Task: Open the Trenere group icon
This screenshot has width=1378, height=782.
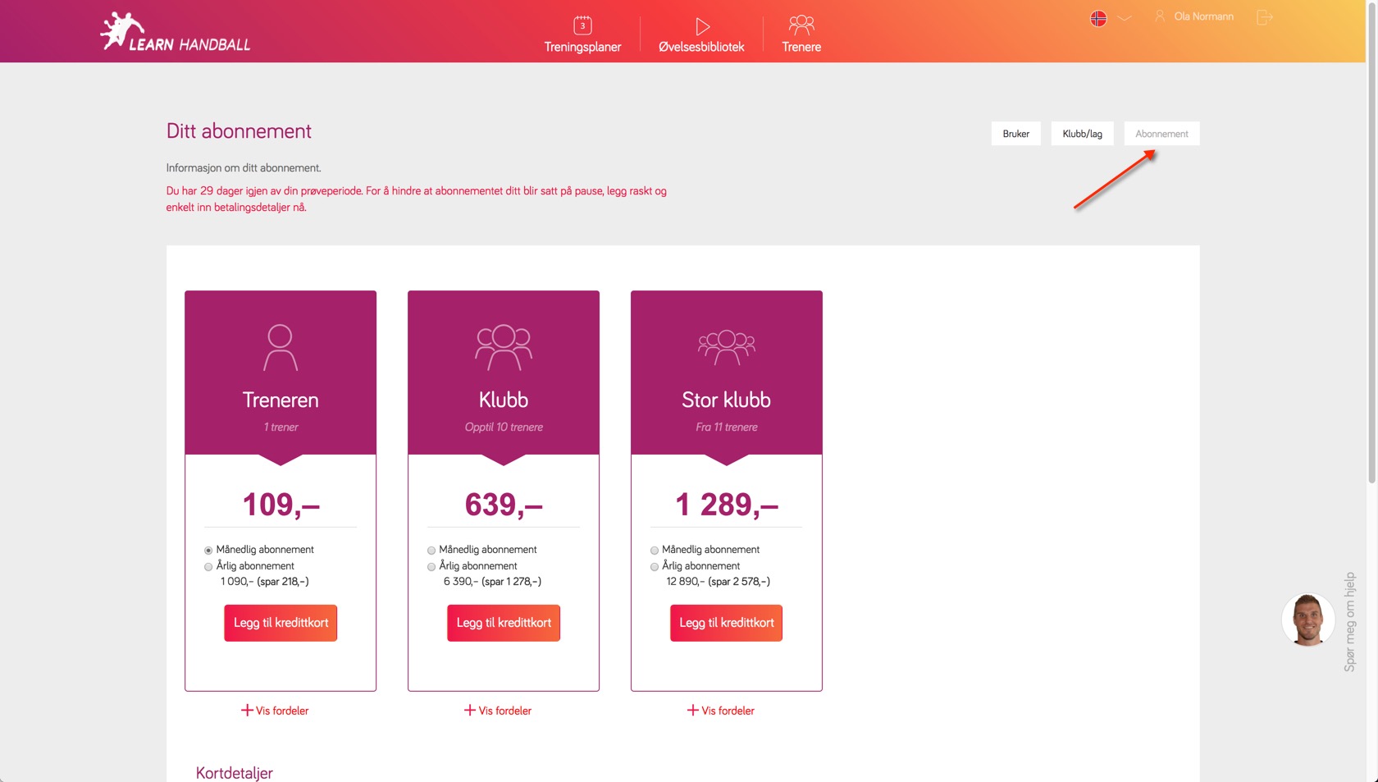Action: [801, 25]
